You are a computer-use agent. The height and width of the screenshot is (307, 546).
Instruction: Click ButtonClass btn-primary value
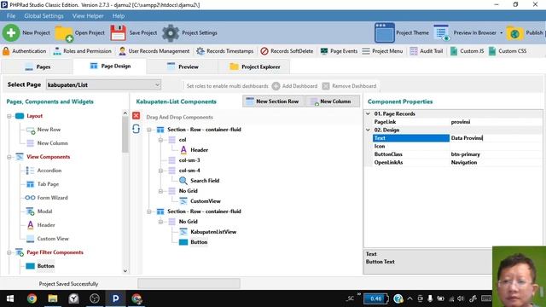496,154
